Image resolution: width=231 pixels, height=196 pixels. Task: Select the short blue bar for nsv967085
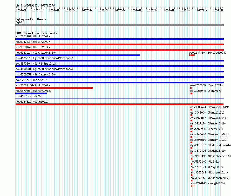pos(31,93)
